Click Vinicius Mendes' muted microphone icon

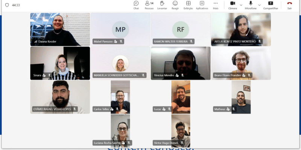pyautogui.click(x=182, y=75)
